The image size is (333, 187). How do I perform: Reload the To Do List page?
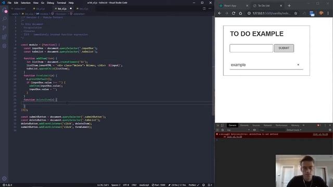[234, 13]
